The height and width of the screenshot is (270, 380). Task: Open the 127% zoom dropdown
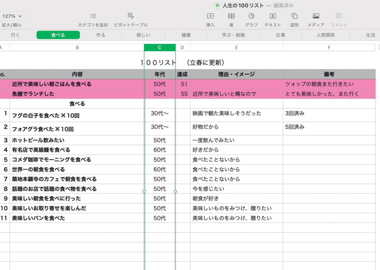pos(12,16)
